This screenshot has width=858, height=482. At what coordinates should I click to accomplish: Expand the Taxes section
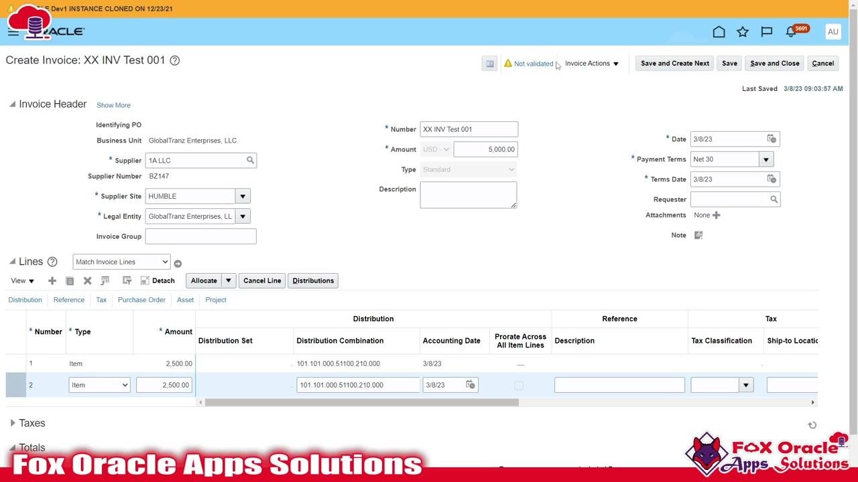[13, 423]
